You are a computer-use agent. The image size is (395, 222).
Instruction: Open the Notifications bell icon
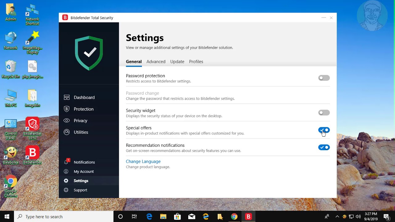66,162
